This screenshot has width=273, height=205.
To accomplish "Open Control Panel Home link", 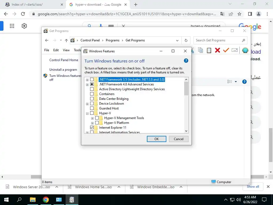I will [x=64, y=60].
